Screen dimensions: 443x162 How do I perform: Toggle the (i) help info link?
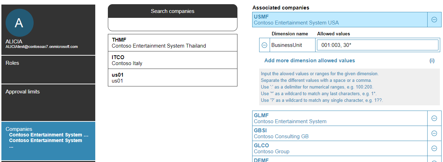coord(432,61)
